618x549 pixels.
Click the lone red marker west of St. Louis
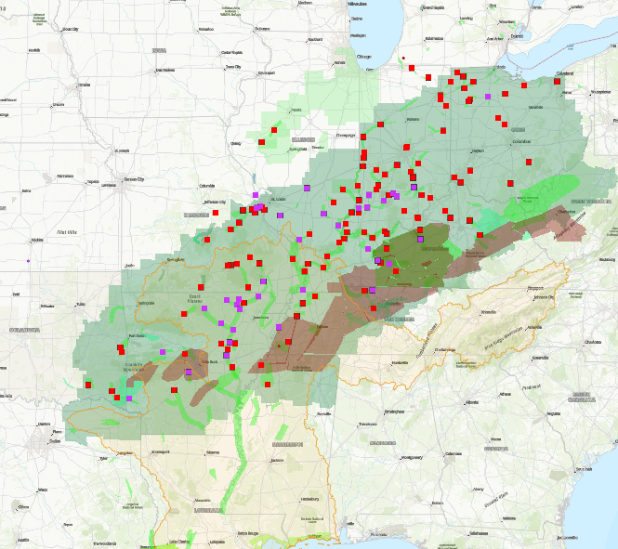[216, 213]
